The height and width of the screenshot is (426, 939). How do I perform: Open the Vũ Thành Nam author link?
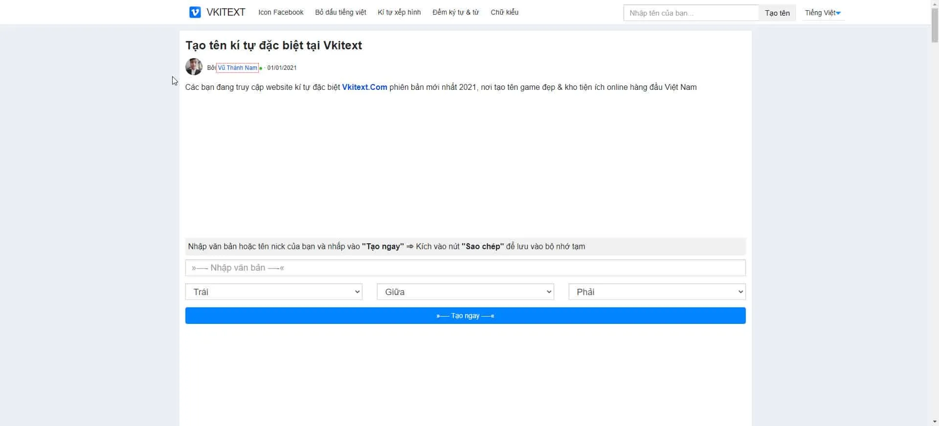click(x=237, y=68)
